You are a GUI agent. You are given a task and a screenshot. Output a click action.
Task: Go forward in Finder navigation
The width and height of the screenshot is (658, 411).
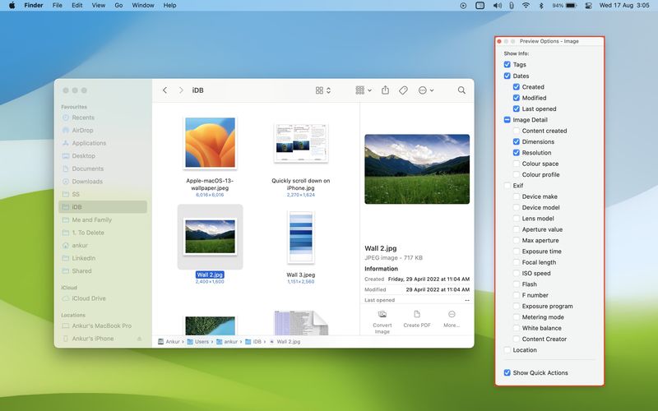pos(181,90)
